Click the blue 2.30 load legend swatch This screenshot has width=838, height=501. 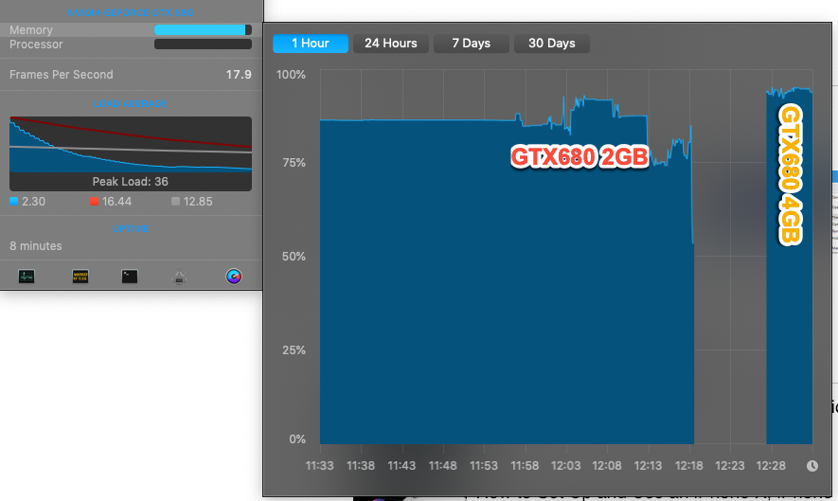pos(14,202)
